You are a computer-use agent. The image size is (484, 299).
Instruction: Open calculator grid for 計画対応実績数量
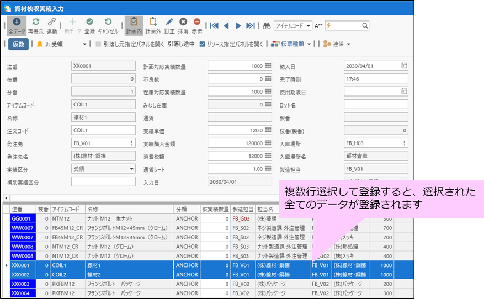(x=268, y=66)
